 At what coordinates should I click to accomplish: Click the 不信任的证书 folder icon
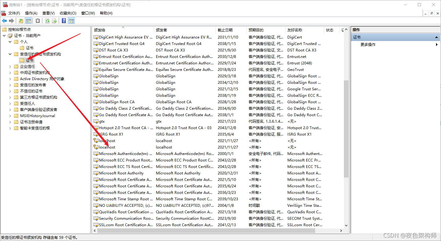[16, 91]
